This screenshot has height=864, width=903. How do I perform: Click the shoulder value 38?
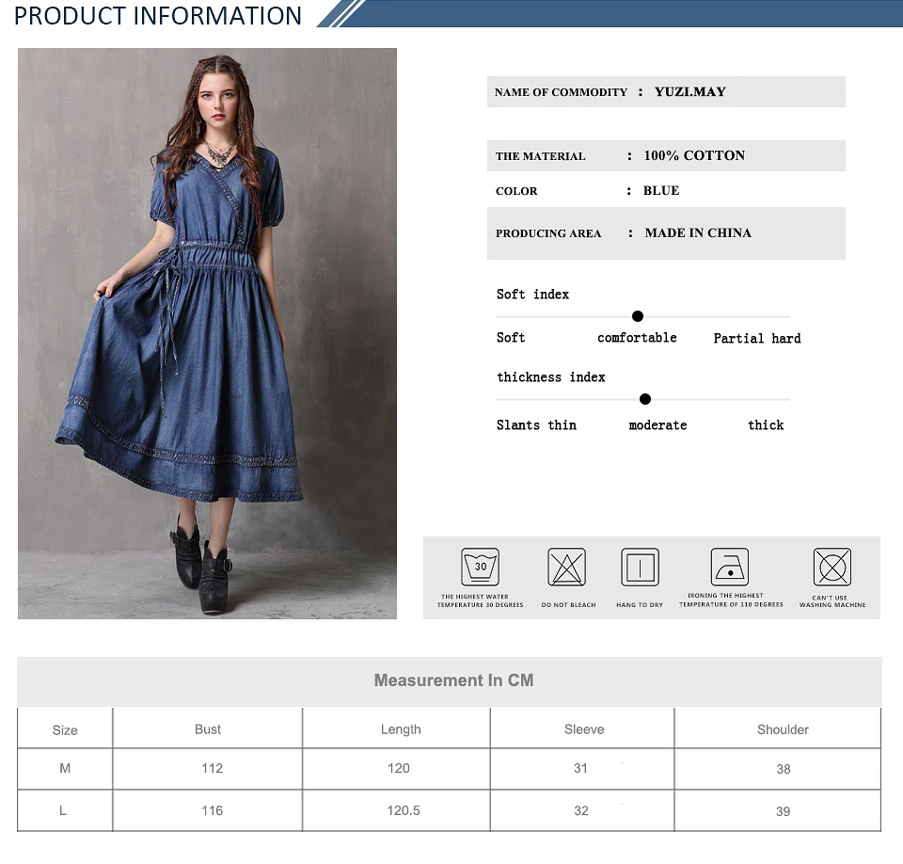pos(784,770)
